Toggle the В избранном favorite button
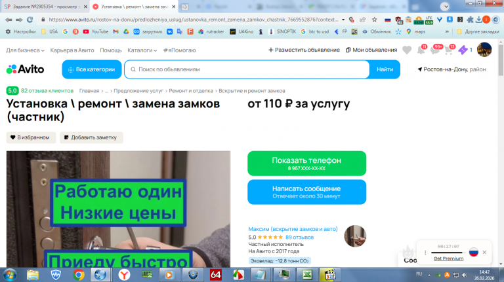 click(x=31, y=137)
